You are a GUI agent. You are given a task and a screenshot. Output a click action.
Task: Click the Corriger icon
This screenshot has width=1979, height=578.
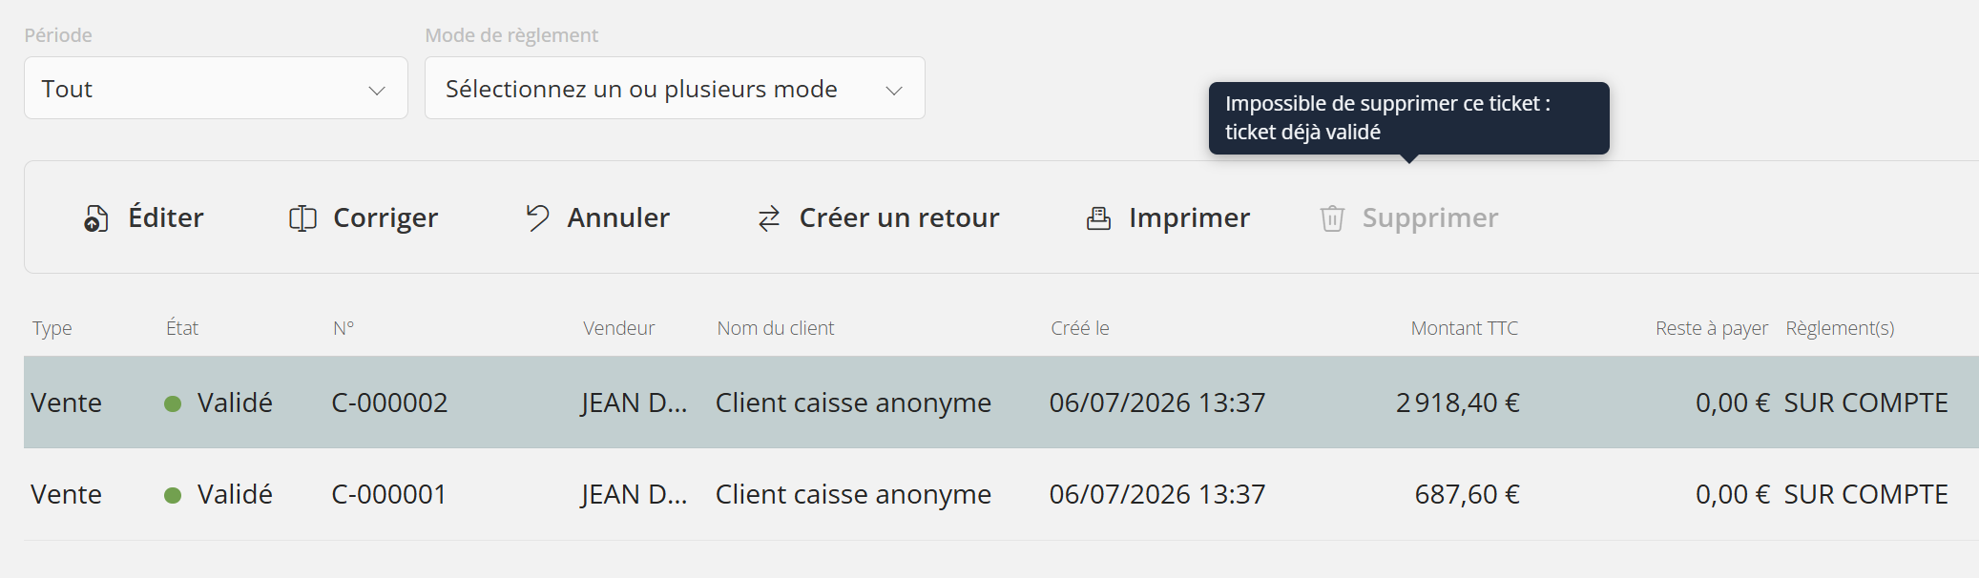pyautogui.click(x=302, y=218)
